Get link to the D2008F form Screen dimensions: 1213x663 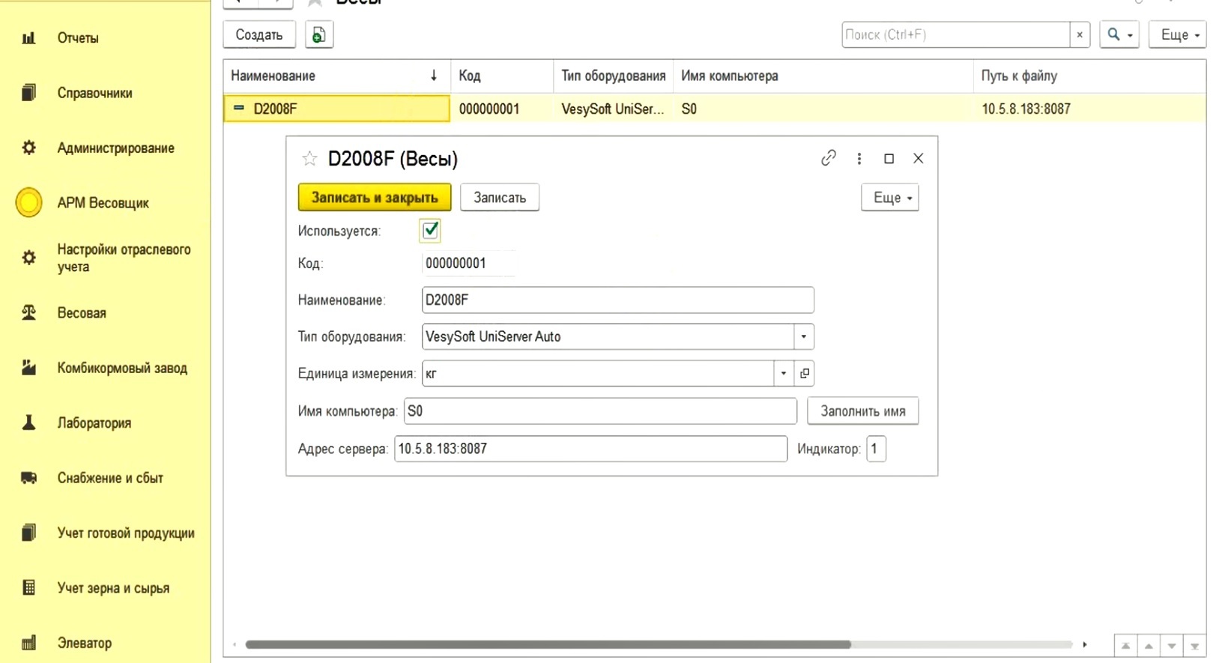click(x=828, y=158)
